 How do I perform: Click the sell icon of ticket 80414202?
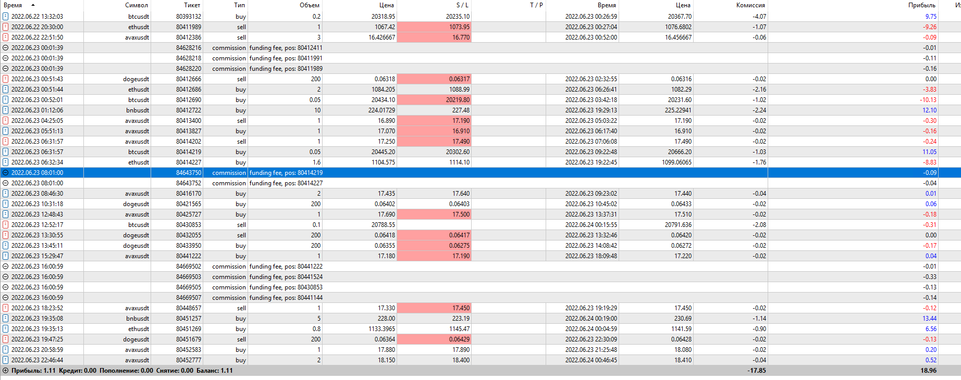(x=6, y=142)
